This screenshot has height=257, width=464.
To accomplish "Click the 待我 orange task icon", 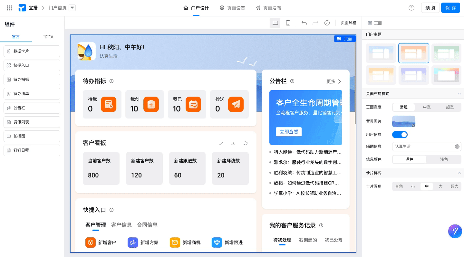I will pos(109,104).
